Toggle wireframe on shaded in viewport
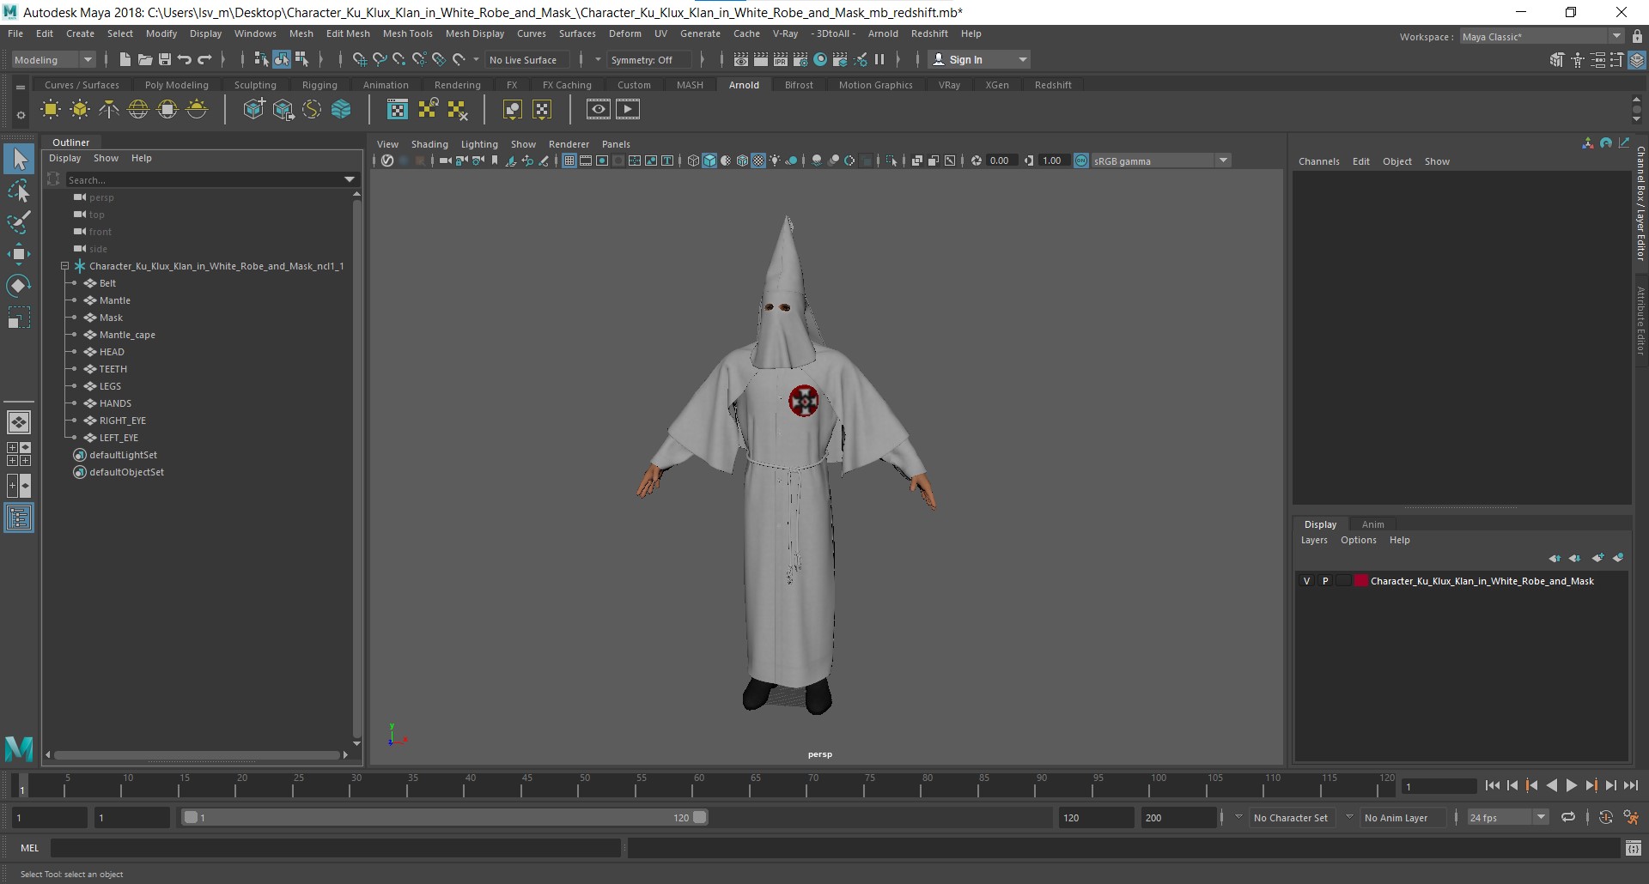The height and width of the screenshot is (884, 1649). [x=742, y=160]
